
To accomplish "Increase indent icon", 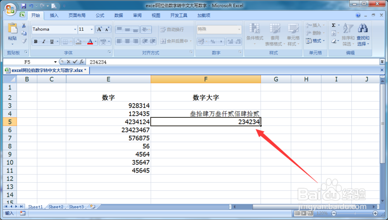I will click(152, 41).
